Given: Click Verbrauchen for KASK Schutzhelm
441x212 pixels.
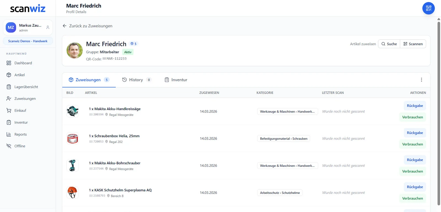Looking at the screenshot, I should tap(413, 199).
